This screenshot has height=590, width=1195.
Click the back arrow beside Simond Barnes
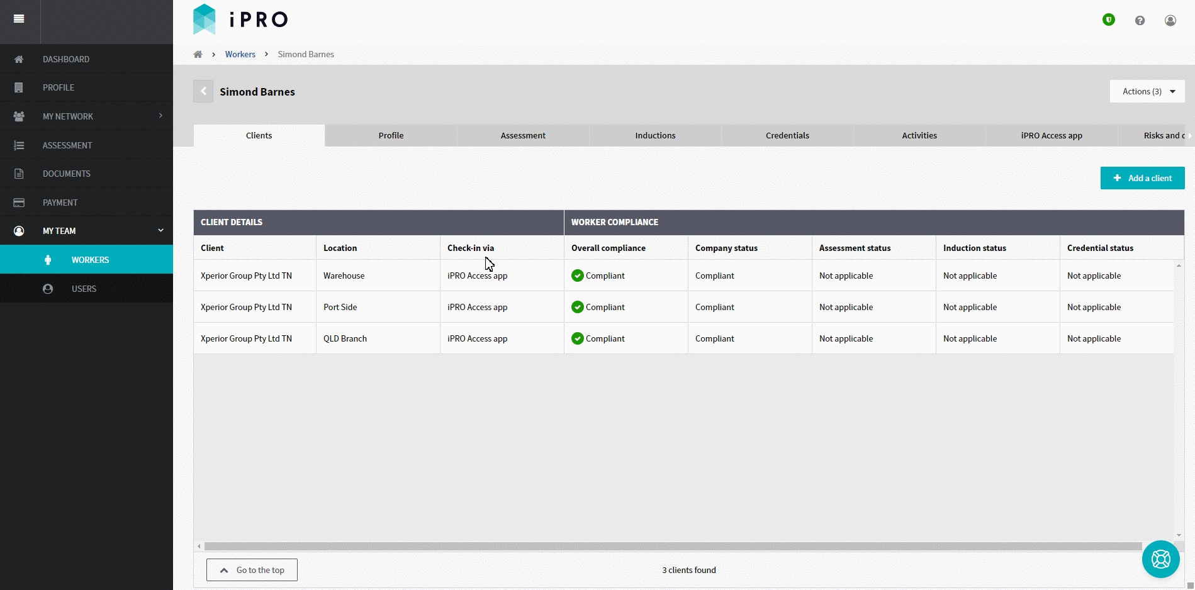pyautogui.click(x=203, y=91)
